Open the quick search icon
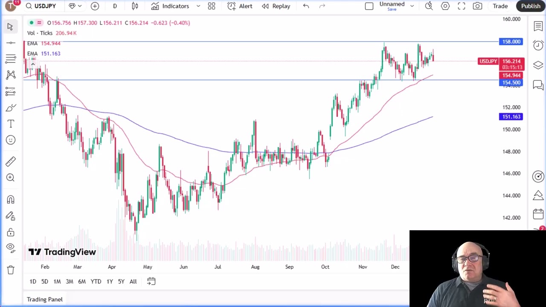Screen dimensions: 546x307 (429, 6)
